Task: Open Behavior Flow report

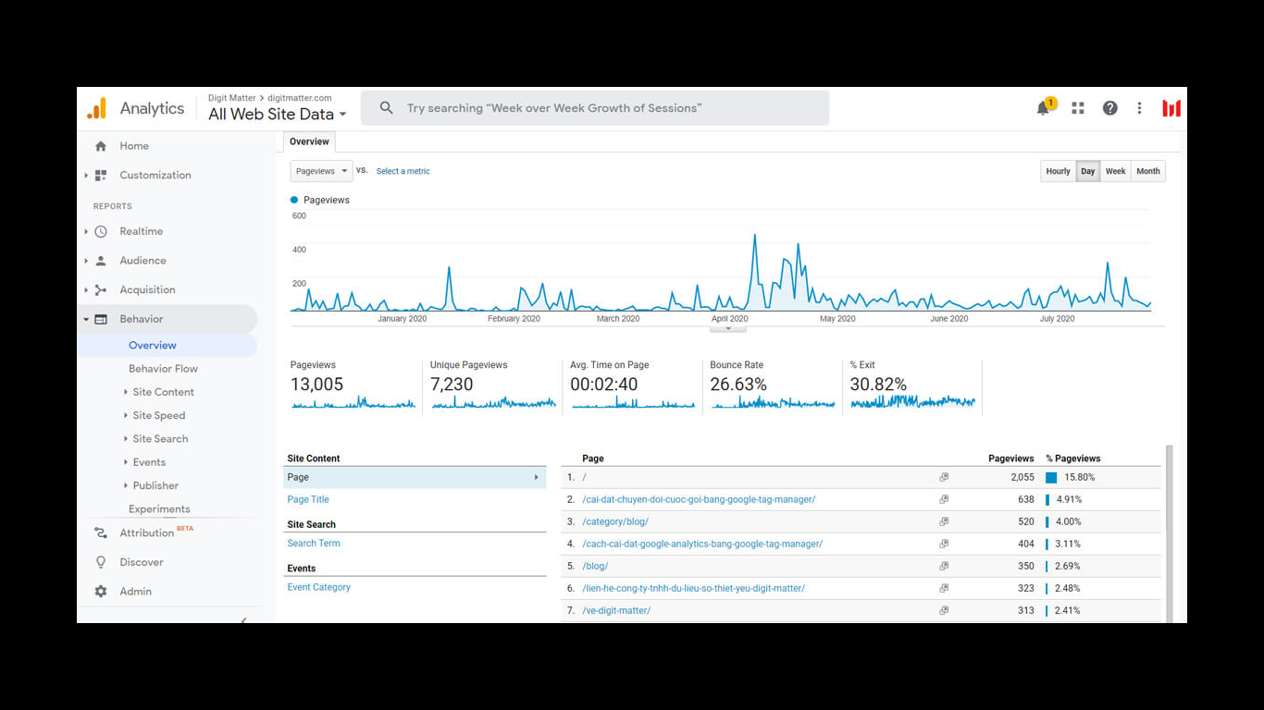Action: (x=163, y=369)
